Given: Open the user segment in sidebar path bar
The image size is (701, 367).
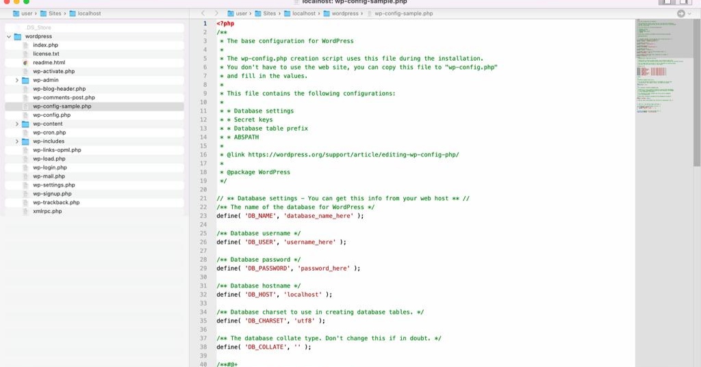Looking at the screenshot, I should click(x=23, y=14).
